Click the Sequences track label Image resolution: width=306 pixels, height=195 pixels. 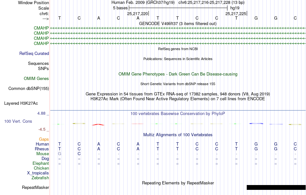[38, 63]
